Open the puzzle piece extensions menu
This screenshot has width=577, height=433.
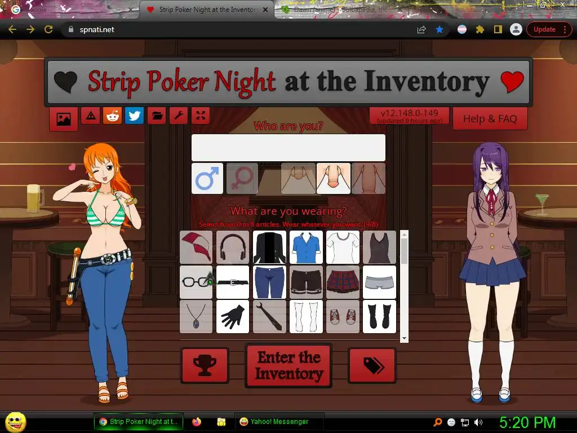coord(480,29)
